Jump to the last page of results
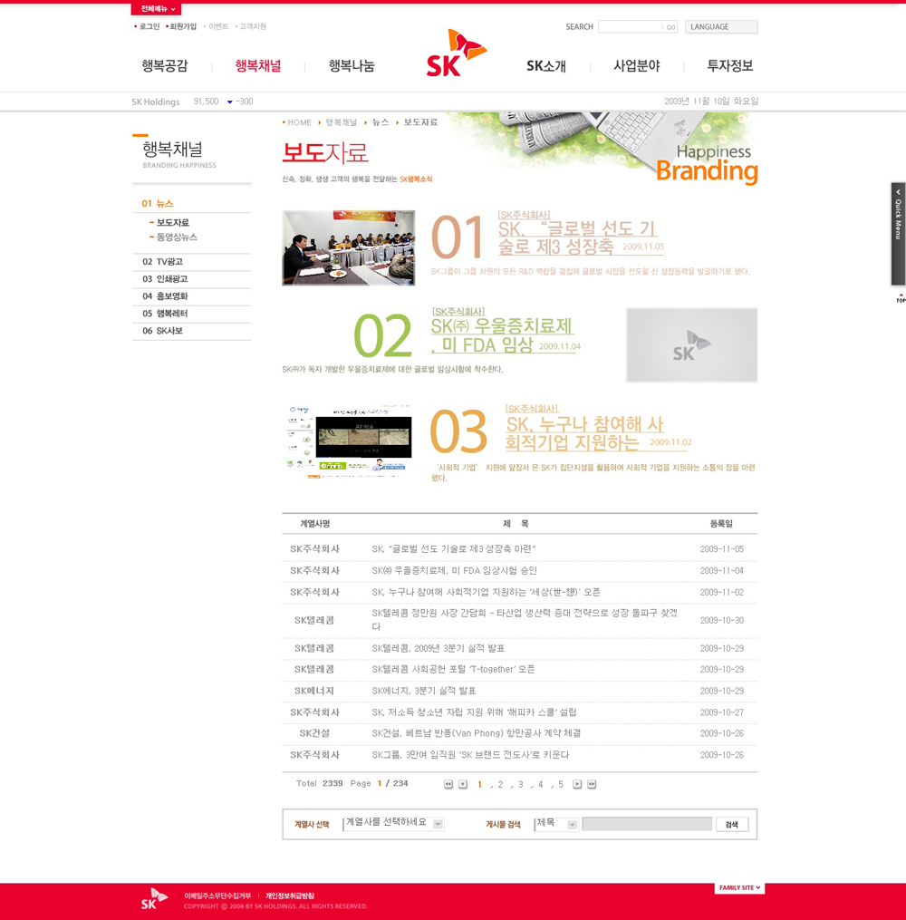Screen dimensions: 906x920 click(x=592, y=784)
